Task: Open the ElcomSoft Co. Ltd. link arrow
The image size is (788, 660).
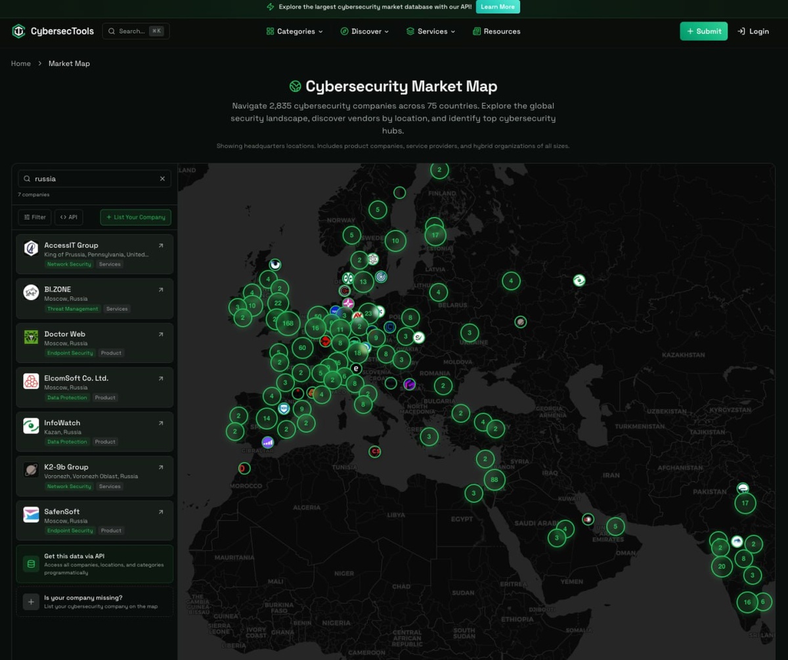Action: pos(161,378)
